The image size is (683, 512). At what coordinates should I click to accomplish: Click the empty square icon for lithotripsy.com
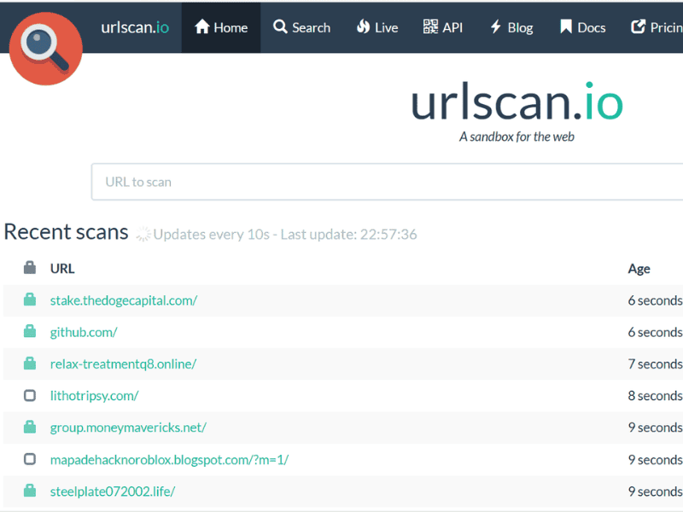30,395
